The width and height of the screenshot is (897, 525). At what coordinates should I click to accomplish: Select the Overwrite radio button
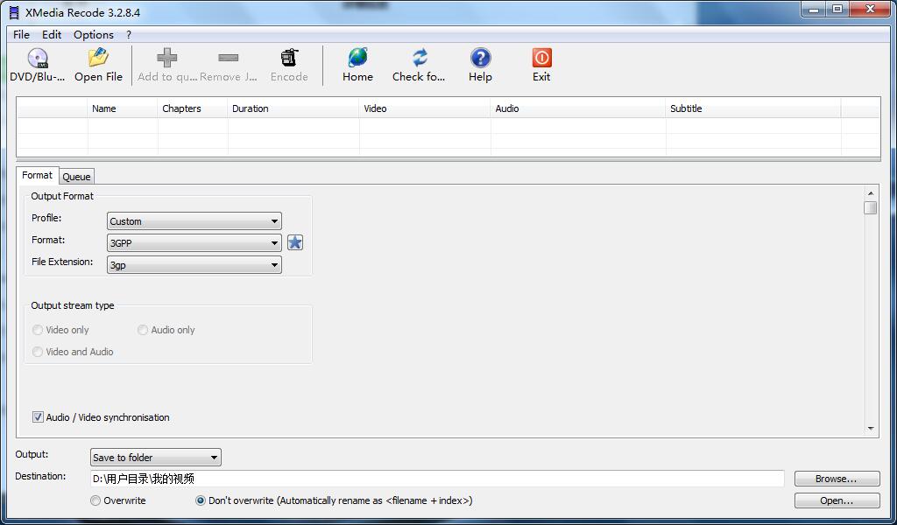(95, 500)
